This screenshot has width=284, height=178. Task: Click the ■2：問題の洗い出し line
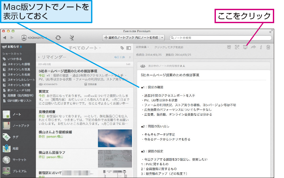pos(155,126)
